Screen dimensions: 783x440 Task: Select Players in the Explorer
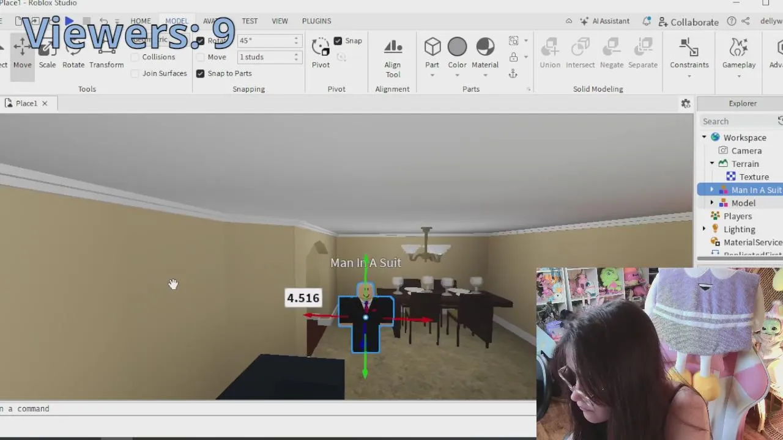[x=738, y=216]
